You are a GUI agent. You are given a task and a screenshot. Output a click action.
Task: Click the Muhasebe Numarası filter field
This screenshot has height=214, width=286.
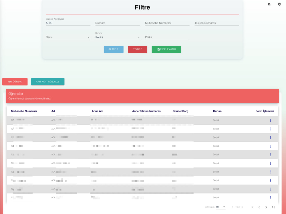pos(167,23)
